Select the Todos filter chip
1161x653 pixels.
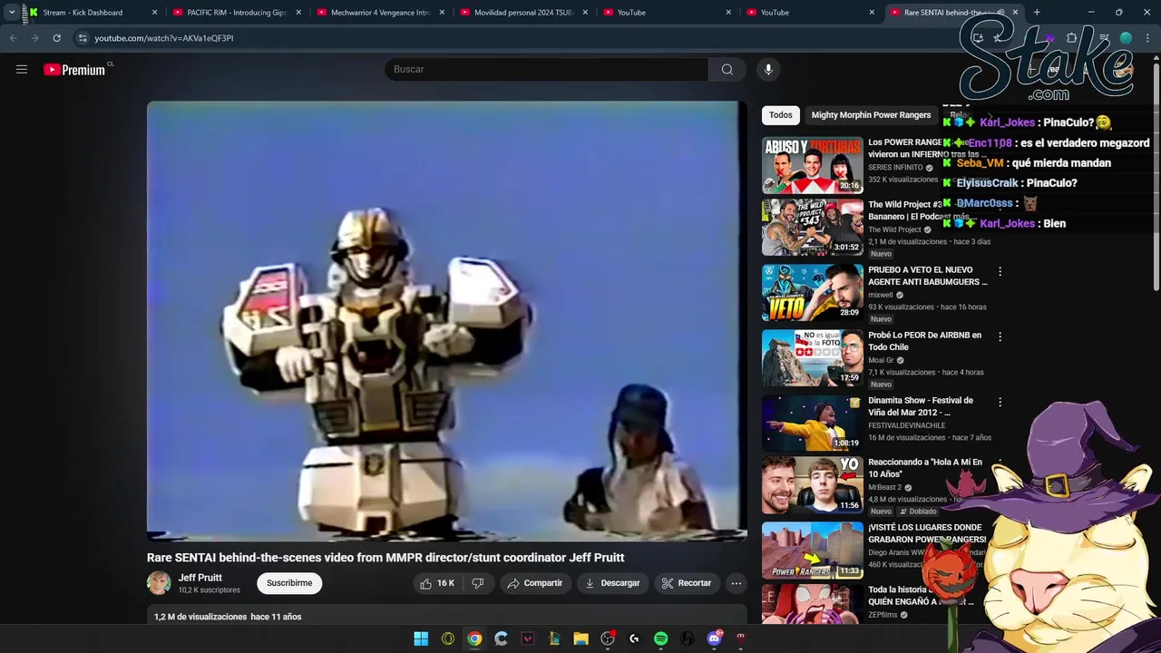pyautogui.click(x=781, y=115)
